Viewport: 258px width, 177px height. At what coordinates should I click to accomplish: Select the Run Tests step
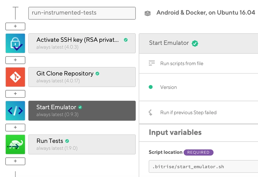[82, 144]
